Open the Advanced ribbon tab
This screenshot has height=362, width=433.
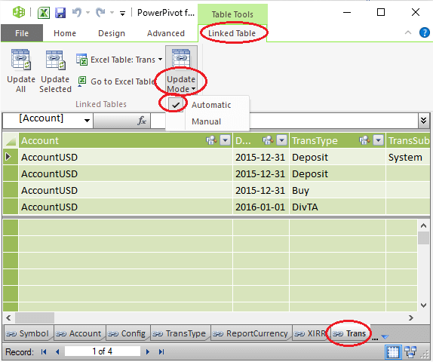tap(166, 33)
